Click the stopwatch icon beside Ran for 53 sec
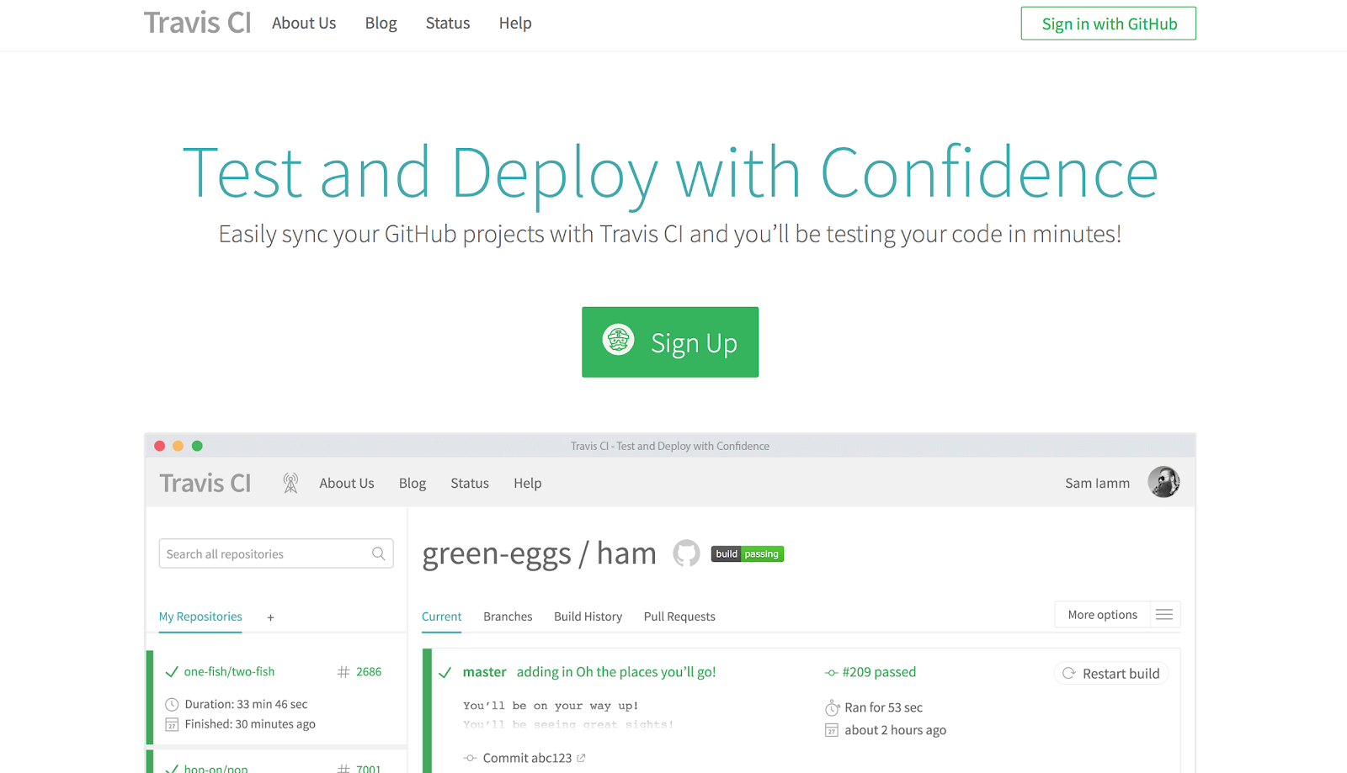This screenshot has width=1347, height=773. click(832, 707)
